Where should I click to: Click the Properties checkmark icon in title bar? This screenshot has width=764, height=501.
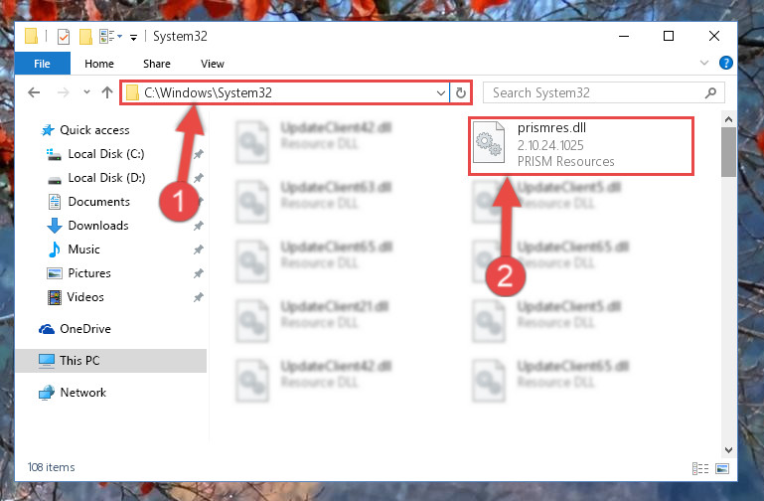pyautogui.click(x=64, y=37)
